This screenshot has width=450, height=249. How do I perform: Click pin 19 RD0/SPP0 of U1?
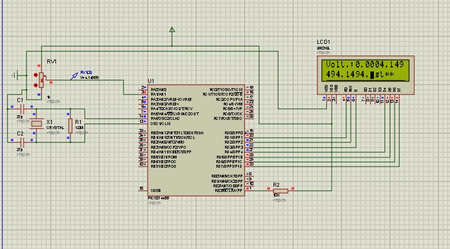click(x=249, y=133)
